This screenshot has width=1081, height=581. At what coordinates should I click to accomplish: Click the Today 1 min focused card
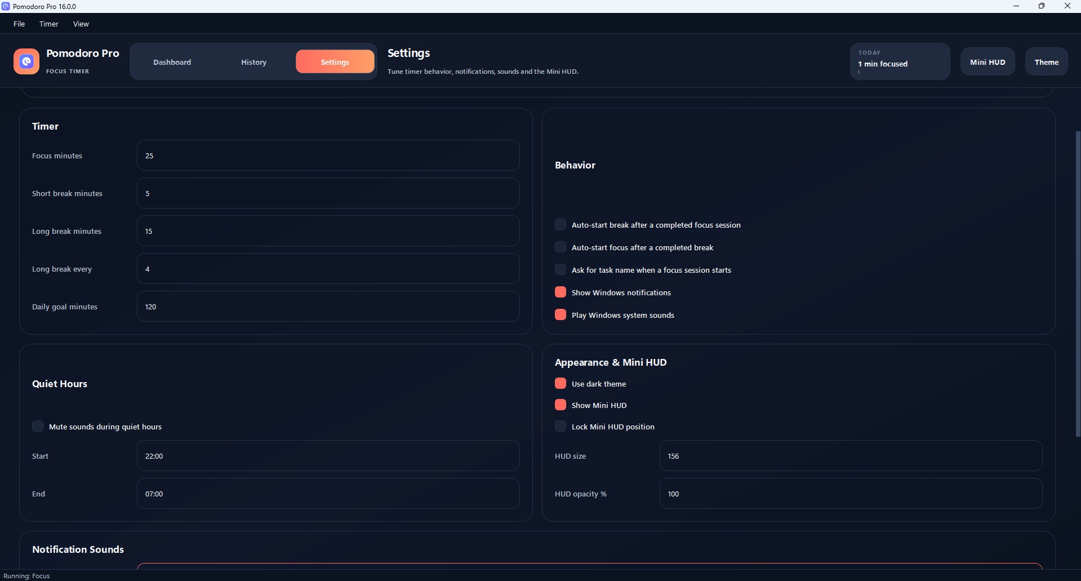coord(900,61)
